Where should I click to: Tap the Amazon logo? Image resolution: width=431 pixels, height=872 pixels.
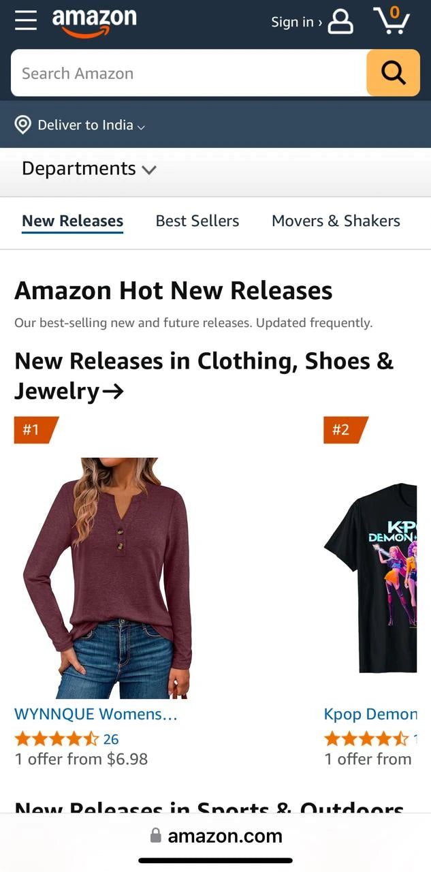pyautogui.click(x=95, y=22)
